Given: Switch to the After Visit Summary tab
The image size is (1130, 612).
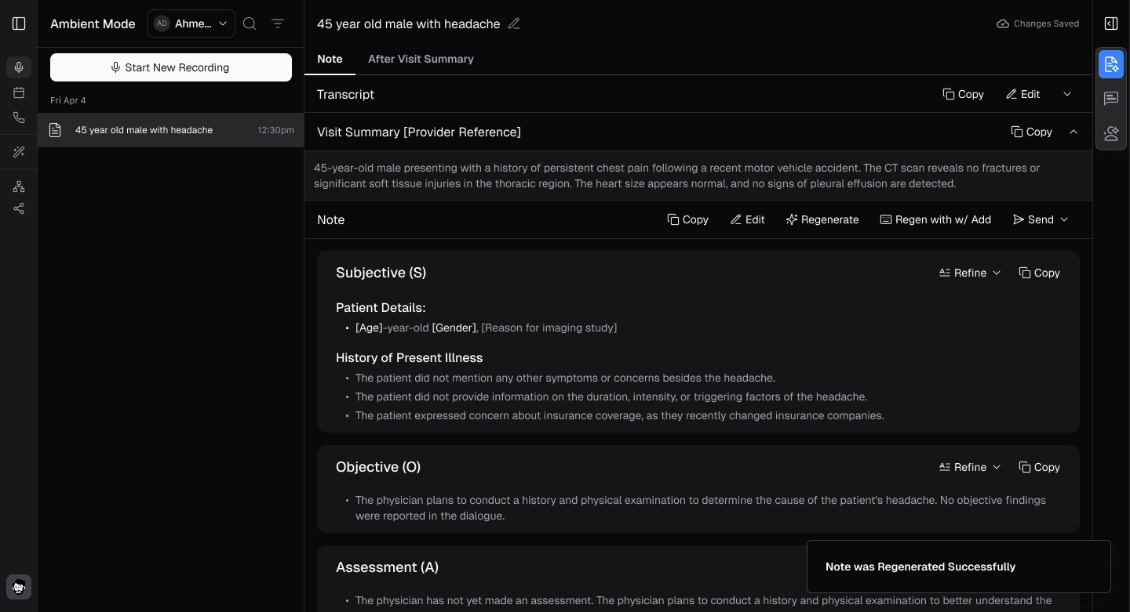Looking at the screenshot, I should coord(421,59).
